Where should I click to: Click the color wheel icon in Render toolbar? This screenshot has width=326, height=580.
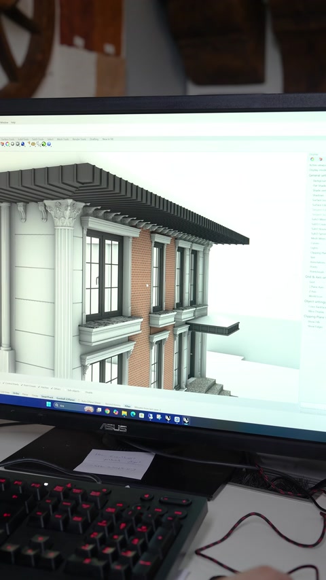[7, 144]
